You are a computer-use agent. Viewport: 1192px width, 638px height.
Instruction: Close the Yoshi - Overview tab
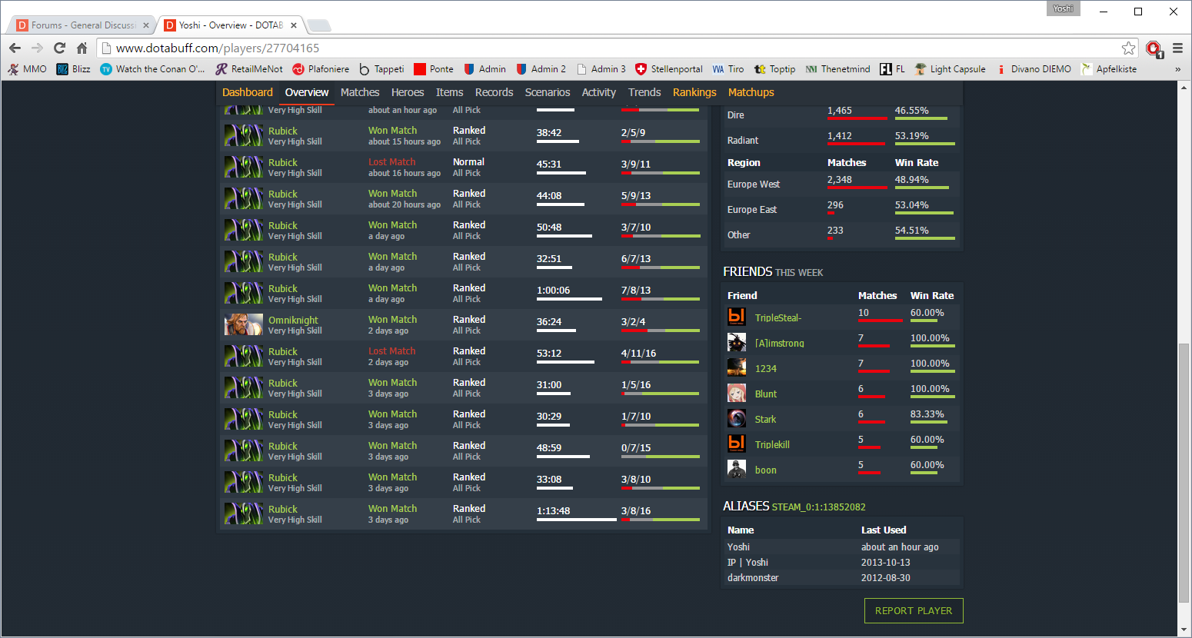click(x=294, y=25)
